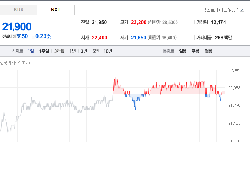This screenshot has width=250, height=175.
Task: Click the 한국거래소(KRX) chart caption
Action: (15, 63)
